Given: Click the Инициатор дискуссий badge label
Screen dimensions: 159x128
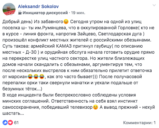Looking at the screenshot, I should (45, 13).
